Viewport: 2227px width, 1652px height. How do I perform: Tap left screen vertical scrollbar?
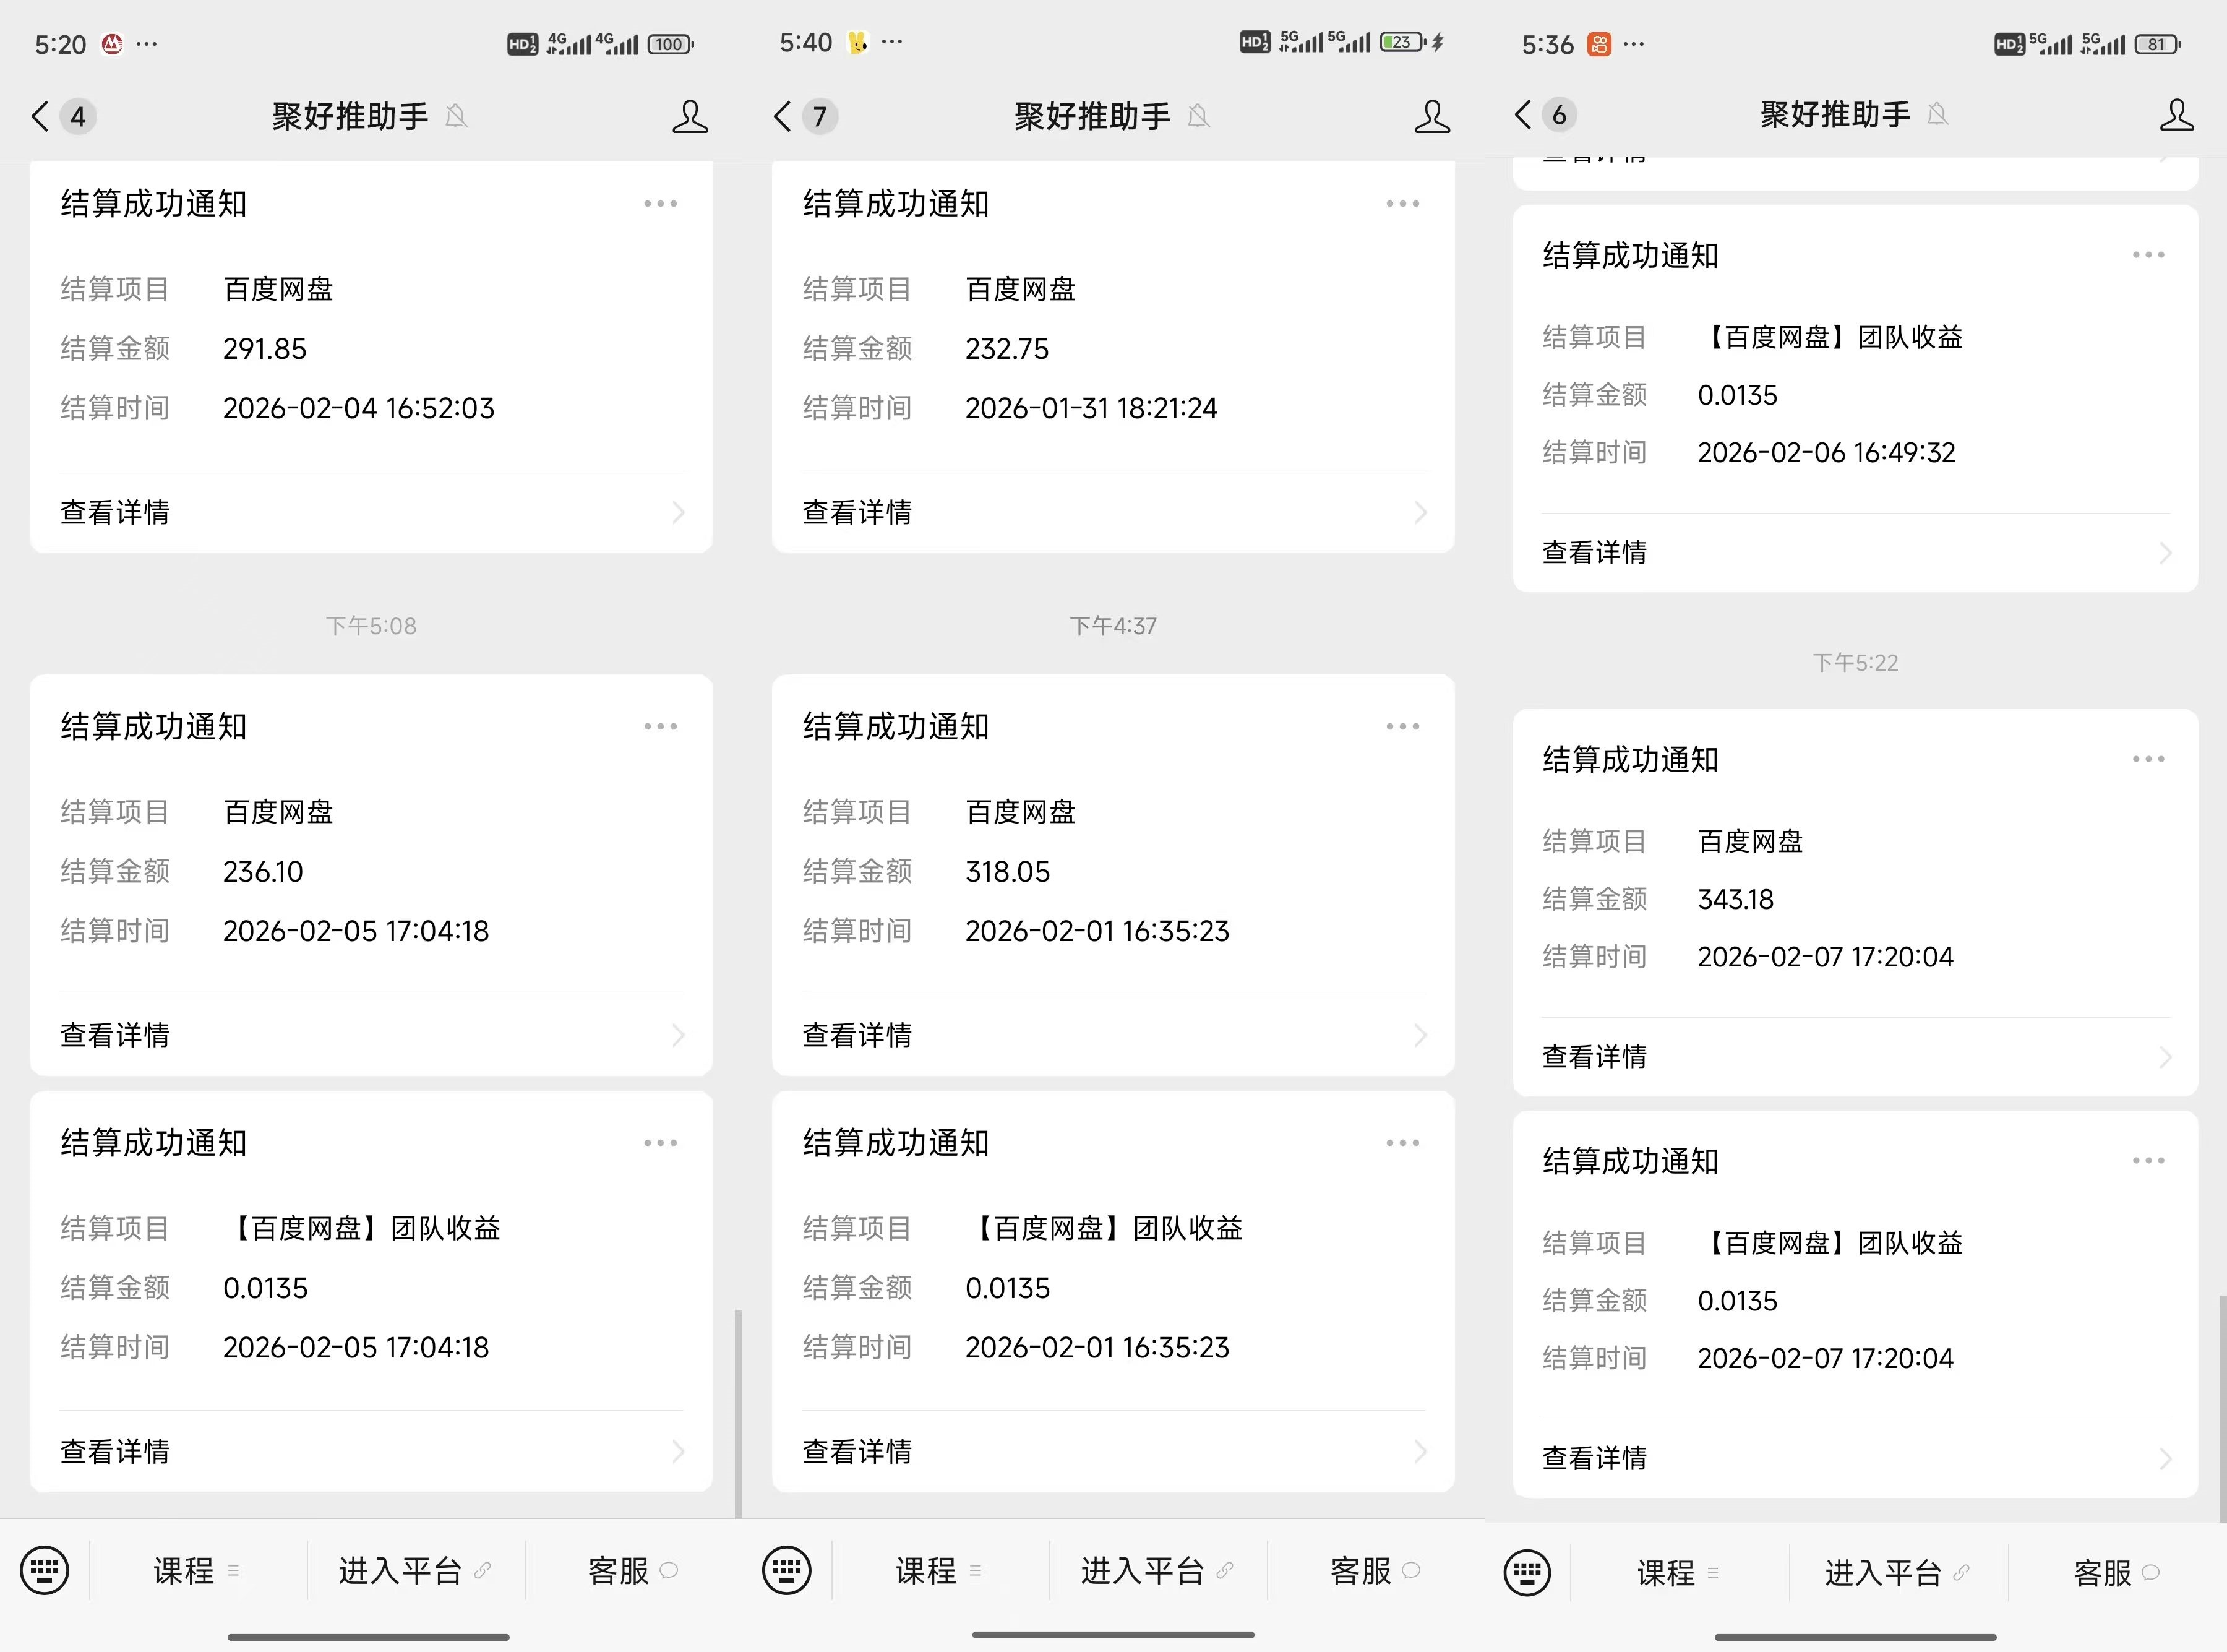point(739,1413)
